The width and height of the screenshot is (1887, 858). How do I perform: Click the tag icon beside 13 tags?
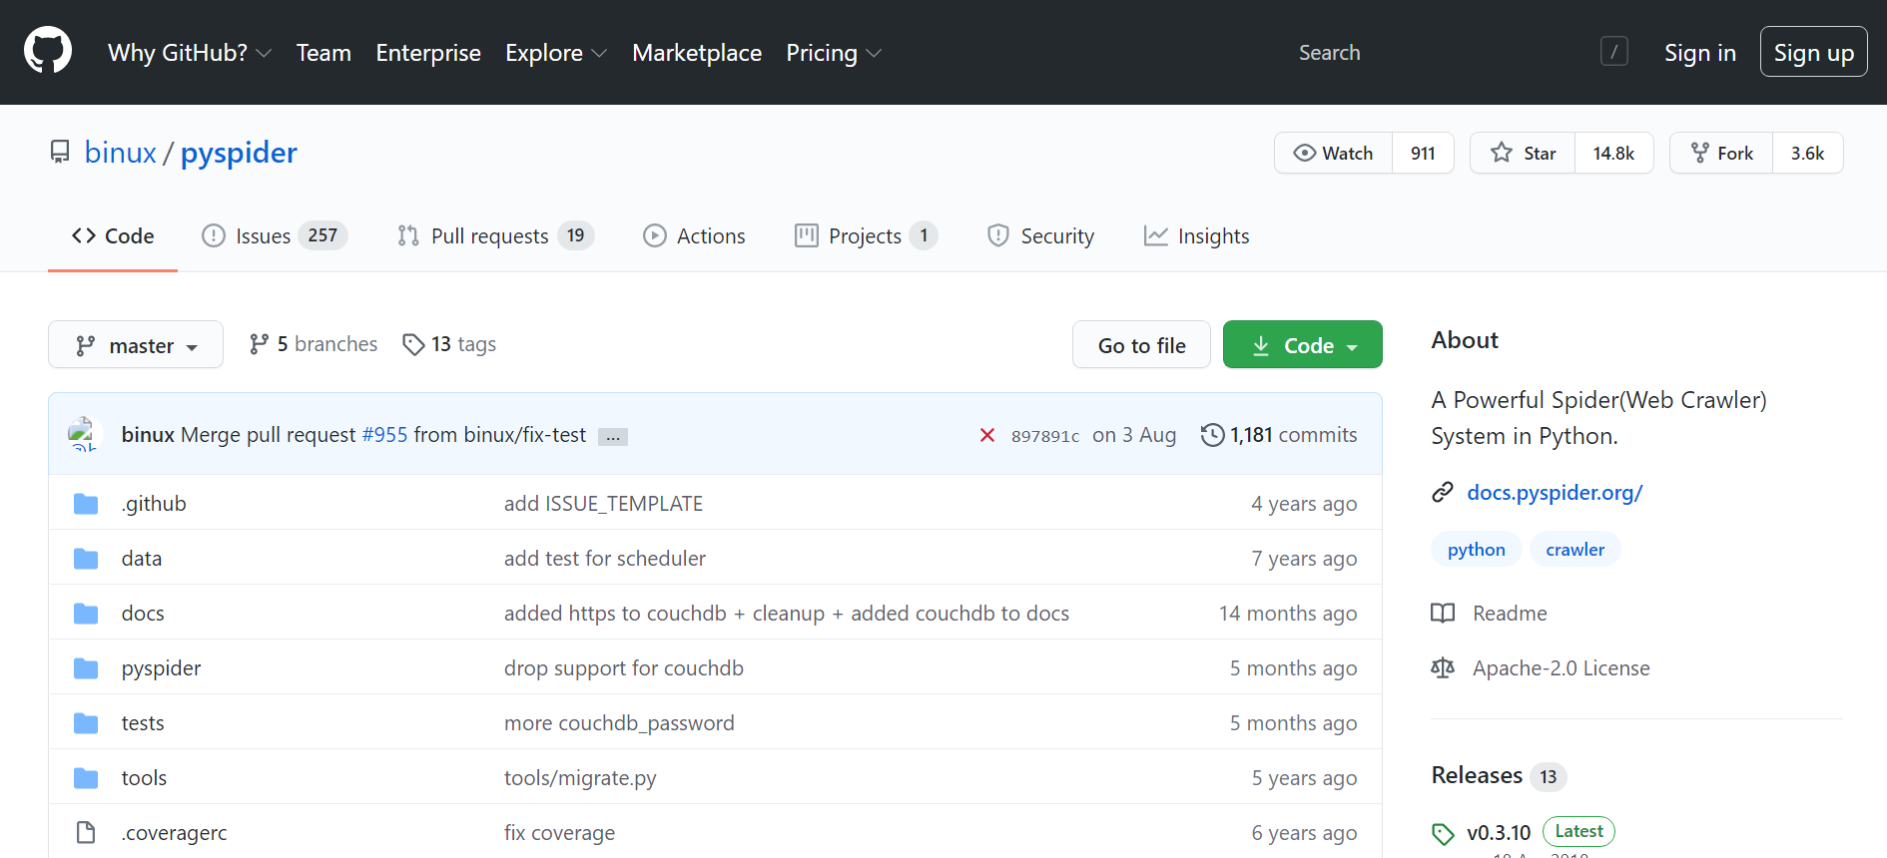pyautogui.click(x=413, y=344)
